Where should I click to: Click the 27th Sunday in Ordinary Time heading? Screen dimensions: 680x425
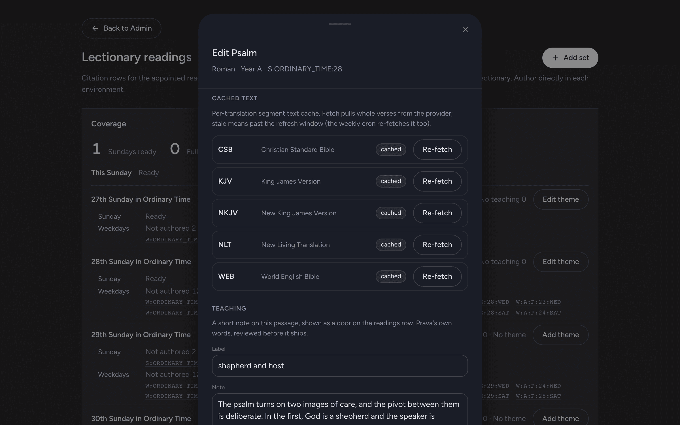(141, 199)
